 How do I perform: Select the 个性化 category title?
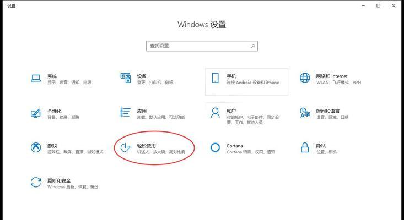pos(55,111)
